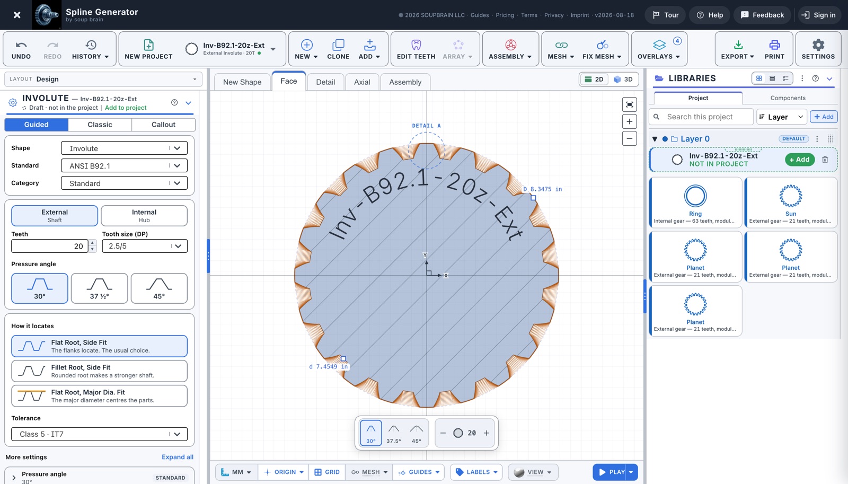
Task: Choose Flat Root, Major Dia. Fit
Action: [100, 396]
